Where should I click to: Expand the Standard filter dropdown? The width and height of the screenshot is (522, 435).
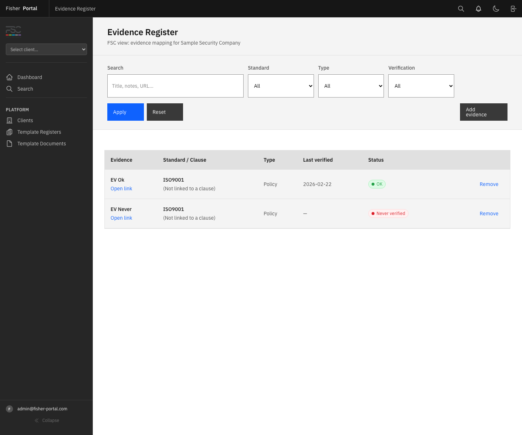point(281,86)
